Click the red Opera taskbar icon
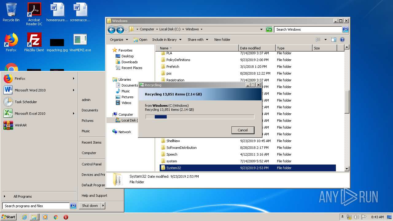 [x=66, y=217]
